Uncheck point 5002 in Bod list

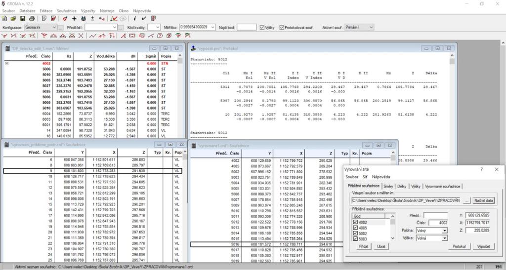(x=355, y=233)
